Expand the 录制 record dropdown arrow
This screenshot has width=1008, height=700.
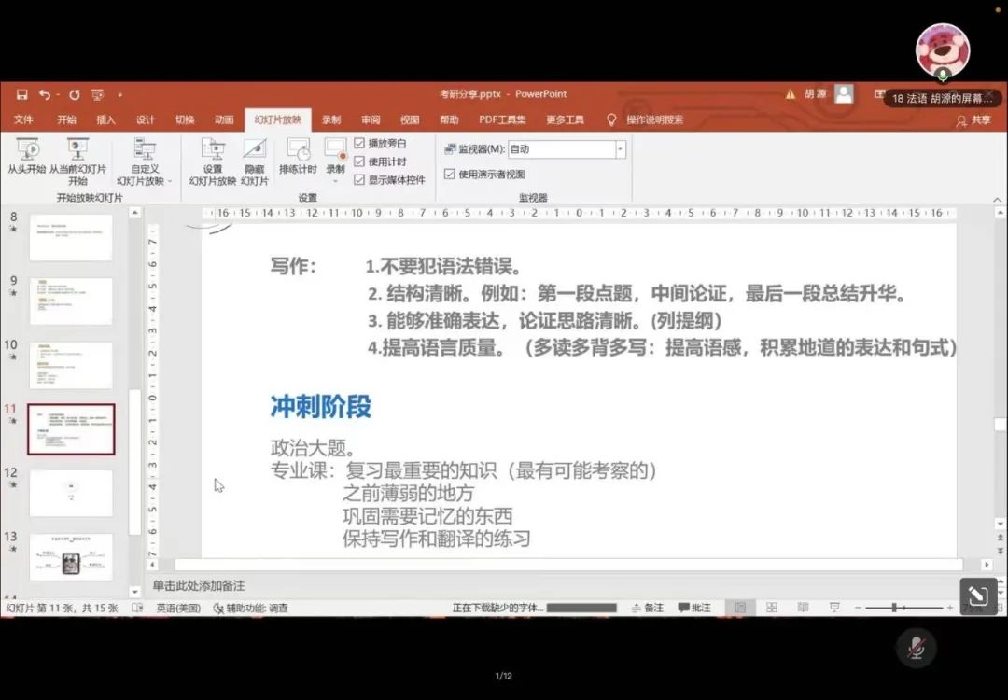pos(335,181)
